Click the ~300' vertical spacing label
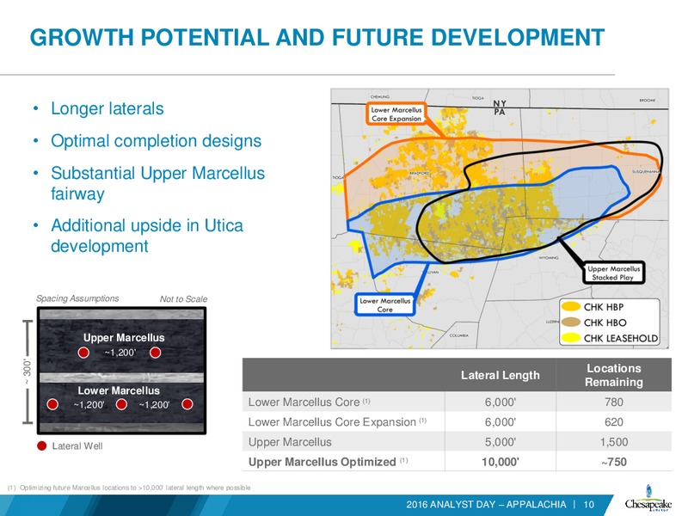688x516 pixels. coord(28,372)
